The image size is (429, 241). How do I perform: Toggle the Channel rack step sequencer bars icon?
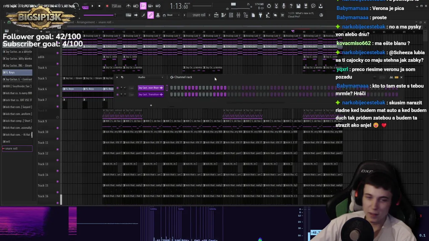pos(396,77)
